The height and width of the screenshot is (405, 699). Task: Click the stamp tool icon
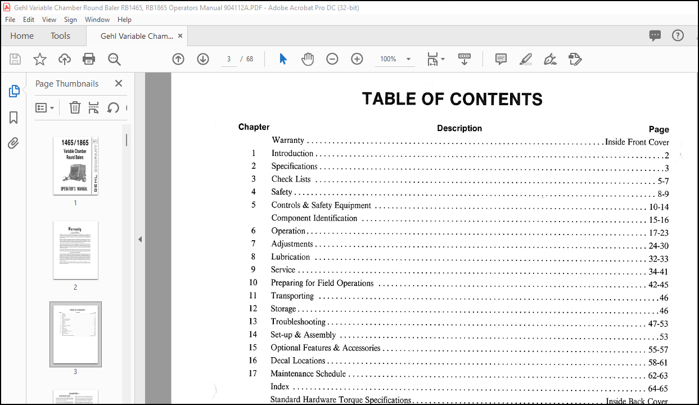575,59
